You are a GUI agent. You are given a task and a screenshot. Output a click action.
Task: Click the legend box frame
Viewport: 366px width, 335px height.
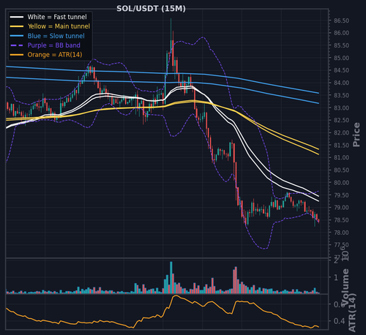(51, 36)
